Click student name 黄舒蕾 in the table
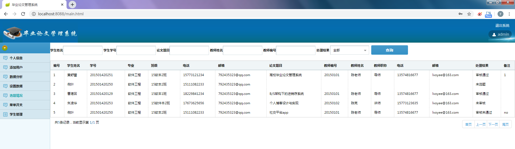Image resolution: width=515 pixels, height=149 pixels. pos(72,75)
